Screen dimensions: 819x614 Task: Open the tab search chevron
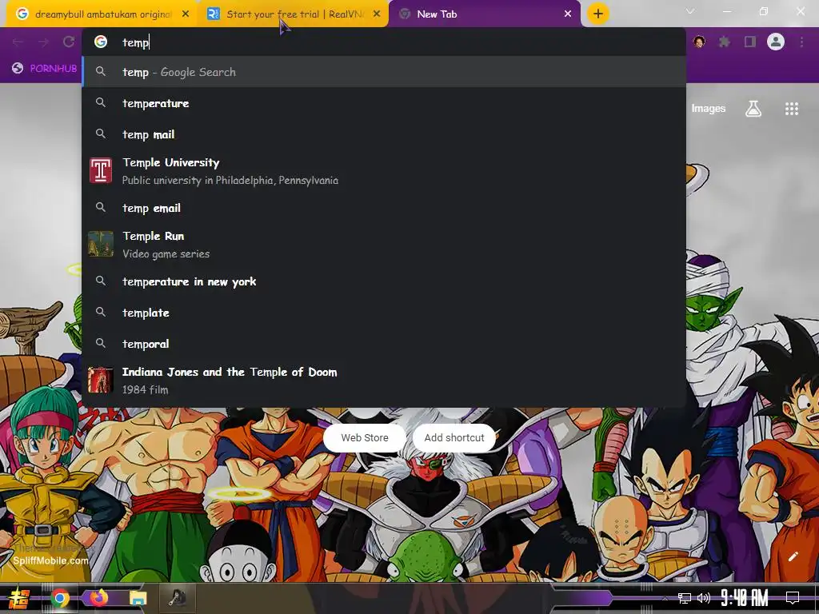pos(690,11)
